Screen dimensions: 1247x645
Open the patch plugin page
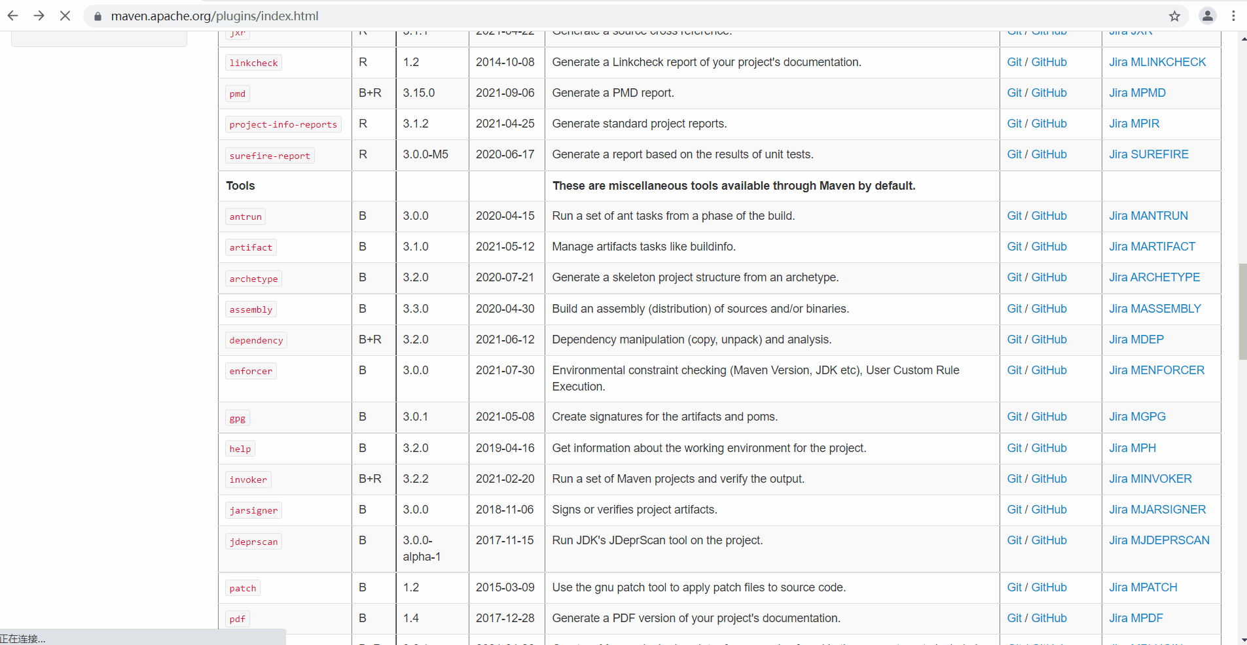242,588
